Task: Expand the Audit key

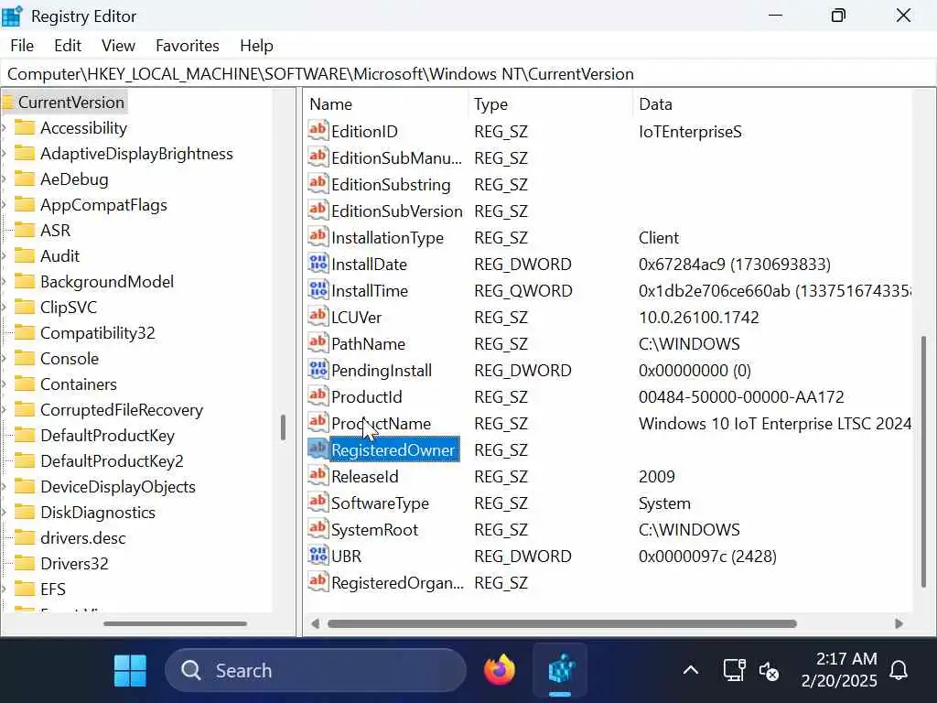Action: [x=5, y=256]
